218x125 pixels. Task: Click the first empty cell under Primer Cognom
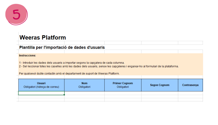pos(123,93)
